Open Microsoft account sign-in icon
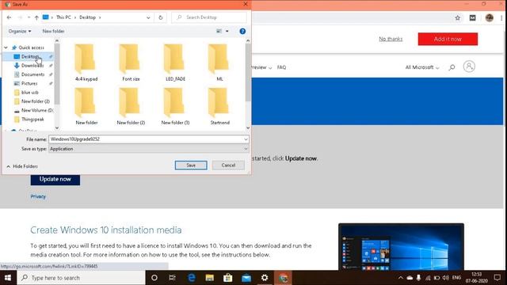The width and height of the screenshot is (507, 285). [x=469, y=66]
